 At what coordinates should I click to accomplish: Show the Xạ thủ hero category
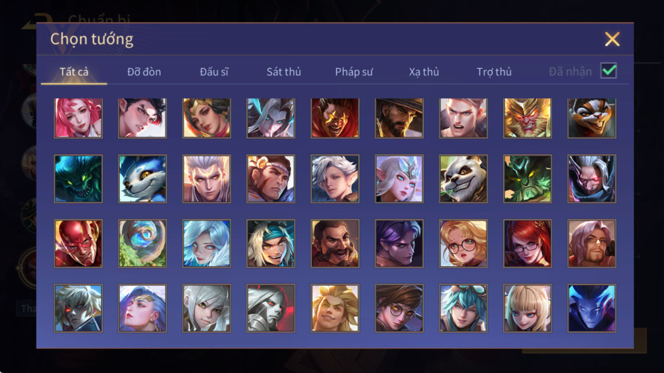[424, 72]
